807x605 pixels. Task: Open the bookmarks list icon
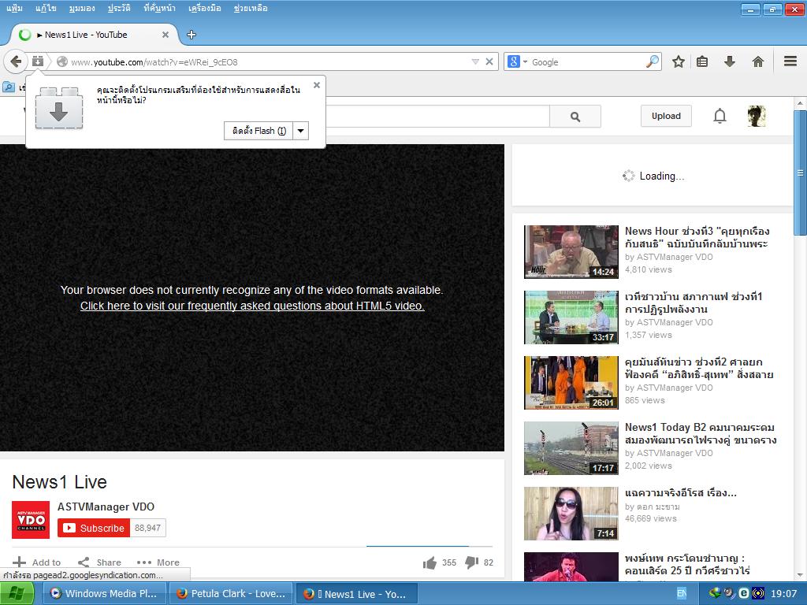click(x=702, y=61)
